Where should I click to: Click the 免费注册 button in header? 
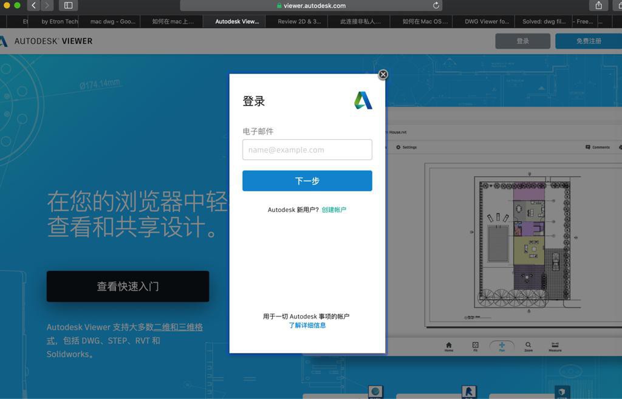point(589,41)
